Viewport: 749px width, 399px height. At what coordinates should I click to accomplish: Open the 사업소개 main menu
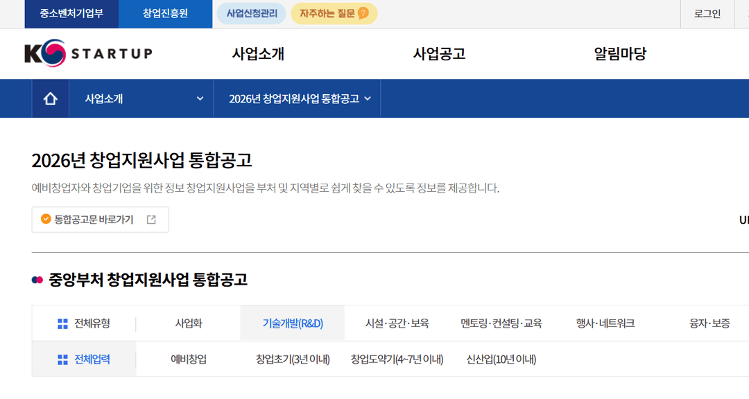(258, 53)
